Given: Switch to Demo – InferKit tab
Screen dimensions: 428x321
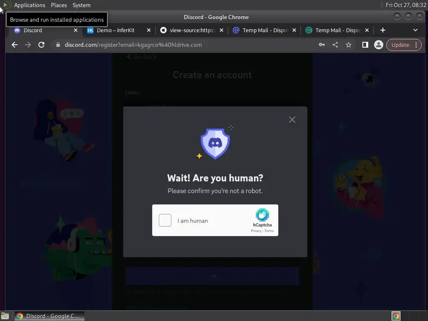Looking at the screenshot, I should pyautogui.click(x=116, y=30).
